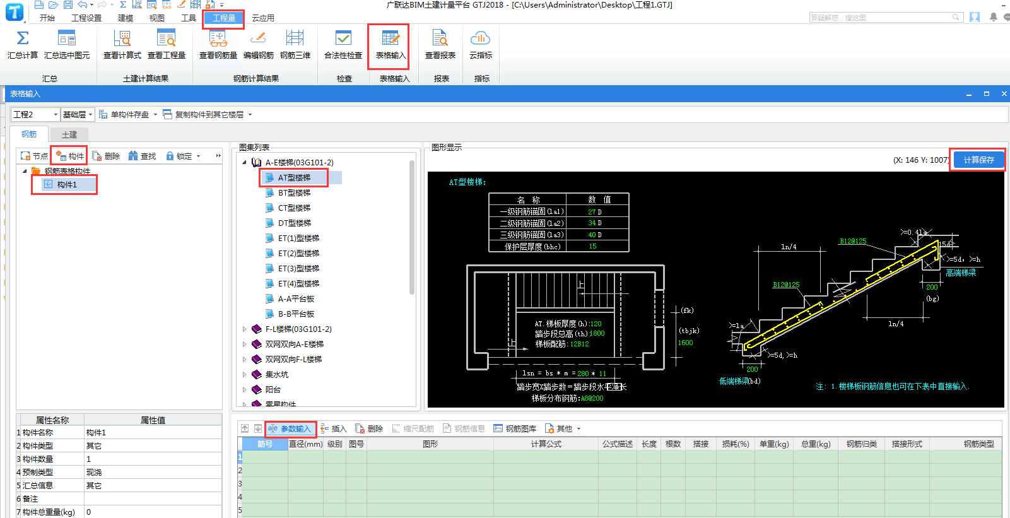The height and width of the screenshot is (518, 1010).
Task: Collapse A-E楼梯(03G101-2) tree node
Action: (245, 162)
